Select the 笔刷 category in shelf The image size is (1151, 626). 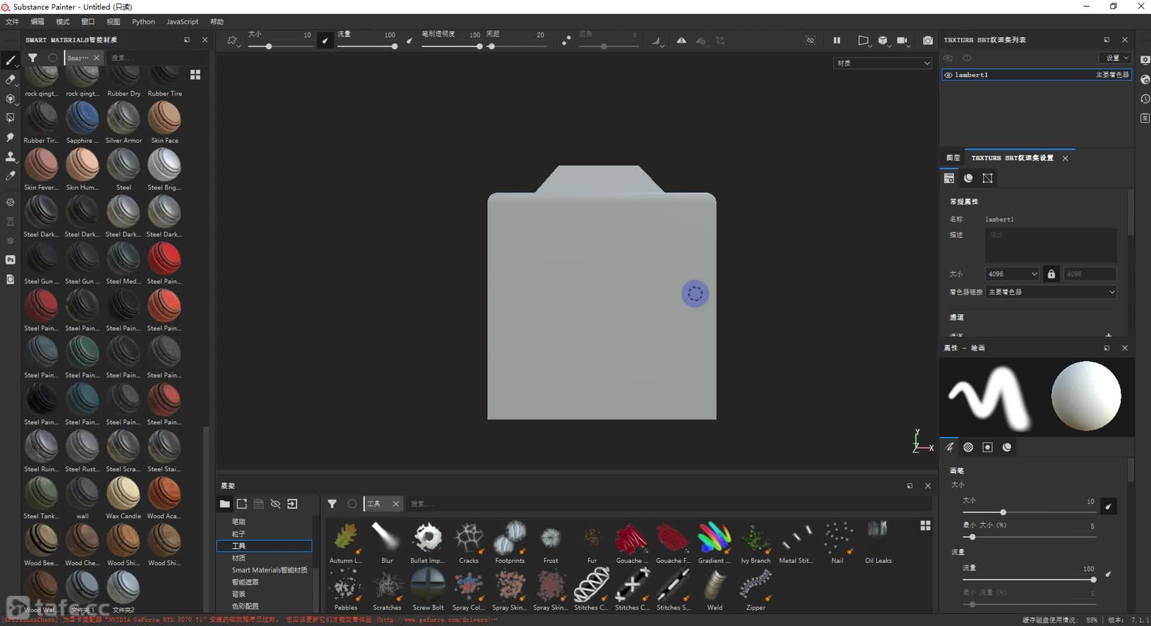pos(238,522)
